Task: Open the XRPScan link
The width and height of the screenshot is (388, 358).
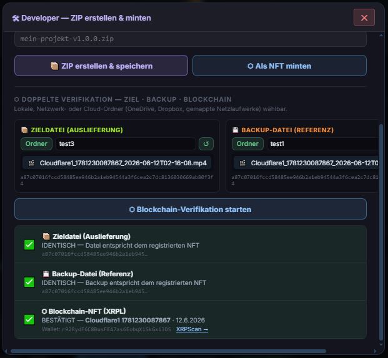Action: click(192, 329)
